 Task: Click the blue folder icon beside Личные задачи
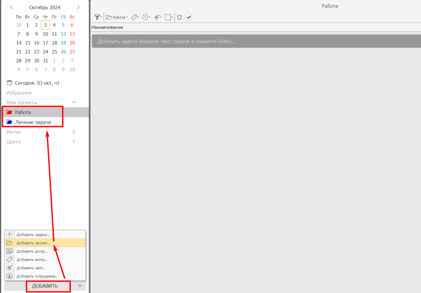coord(9,122)
